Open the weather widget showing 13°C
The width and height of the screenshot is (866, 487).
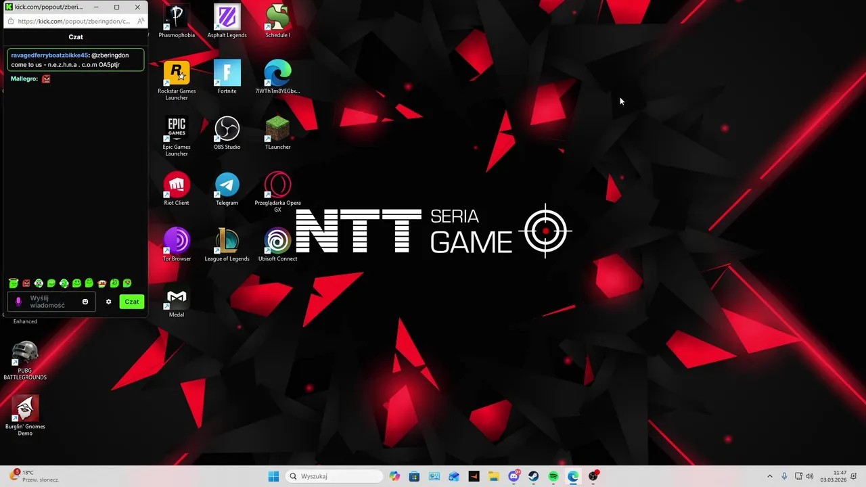pyautogui.click(x=34, y=476)
